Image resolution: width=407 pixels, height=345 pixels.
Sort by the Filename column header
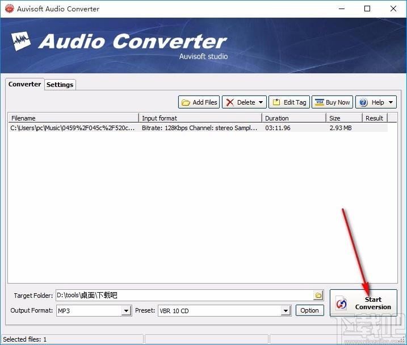click(x=74, y=118)
